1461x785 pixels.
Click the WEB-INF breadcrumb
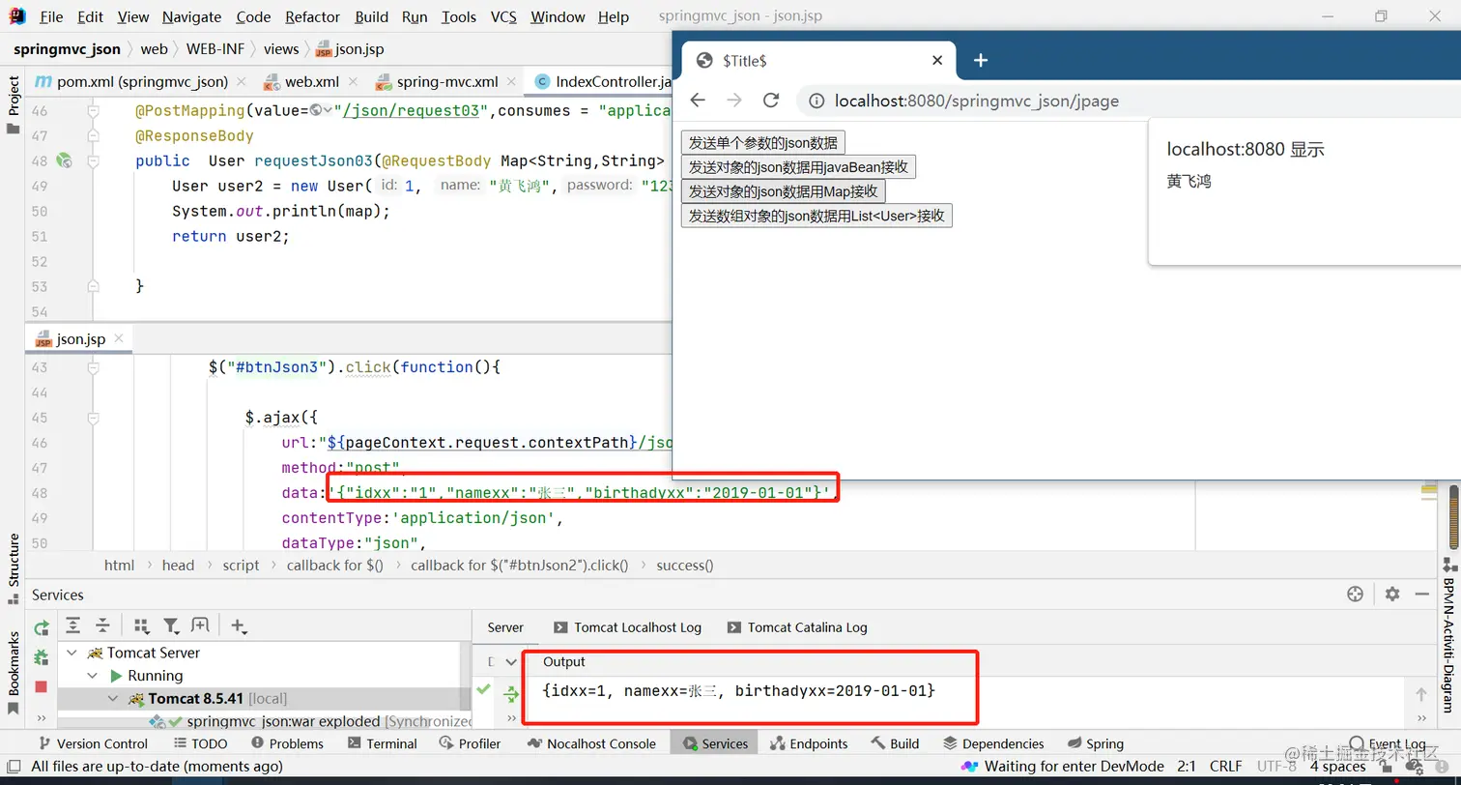tap(215, 49)
